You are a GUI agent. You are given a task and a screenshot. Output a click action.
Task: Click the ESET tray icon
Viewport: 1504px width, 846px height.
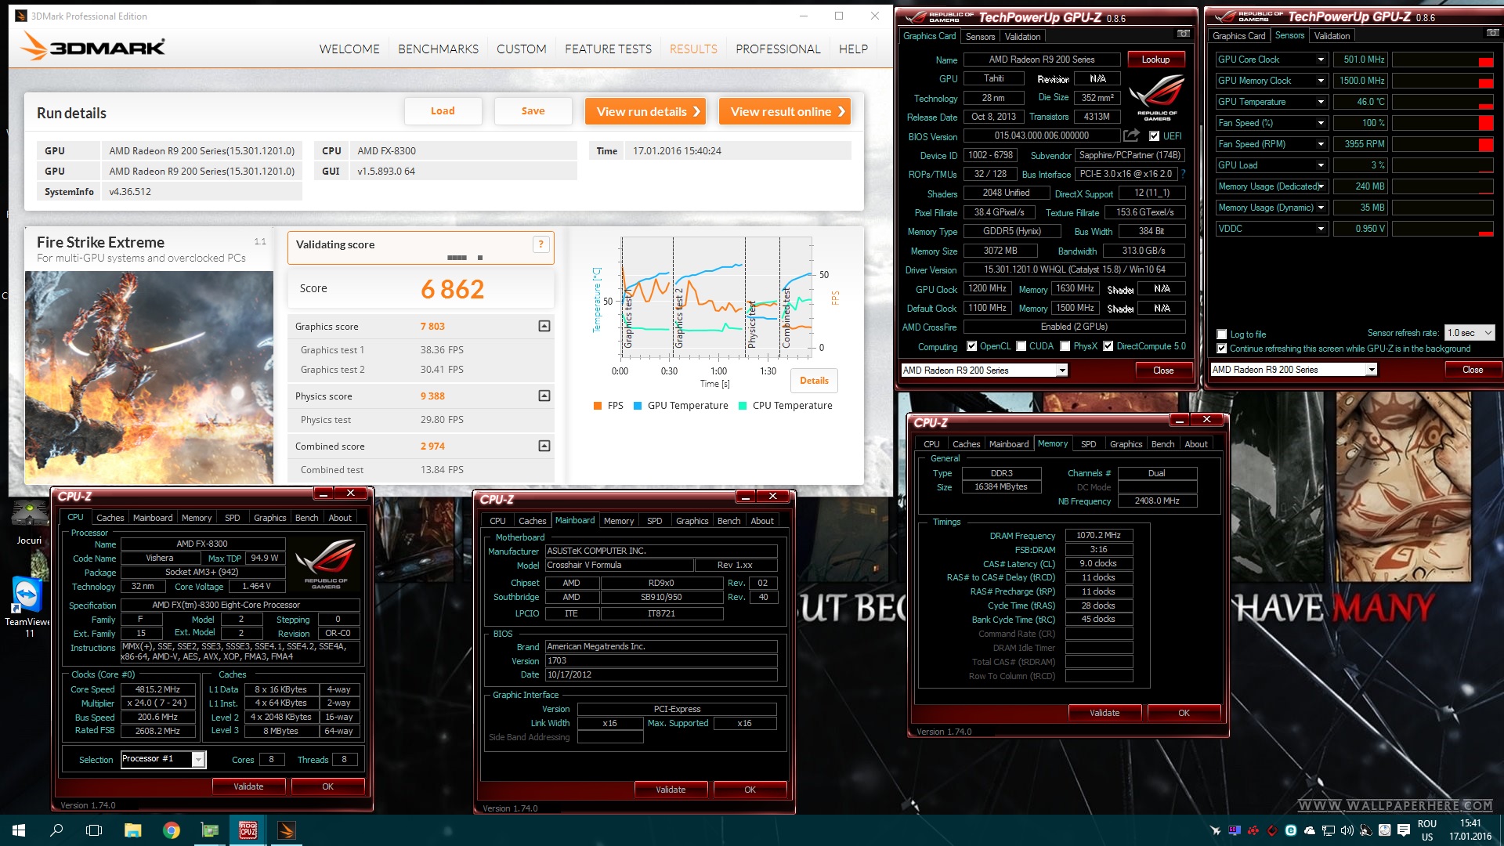(x=1290, y=830)
